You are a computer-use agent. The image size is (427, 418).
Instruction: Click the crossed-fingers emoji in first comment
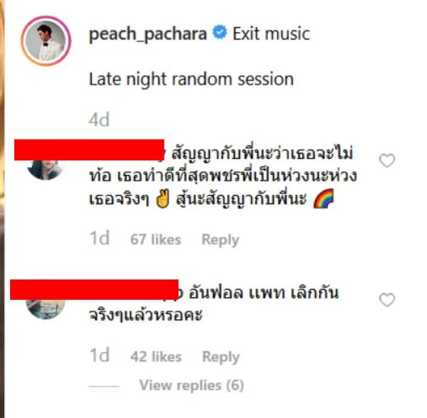click(x=162, y=199)
